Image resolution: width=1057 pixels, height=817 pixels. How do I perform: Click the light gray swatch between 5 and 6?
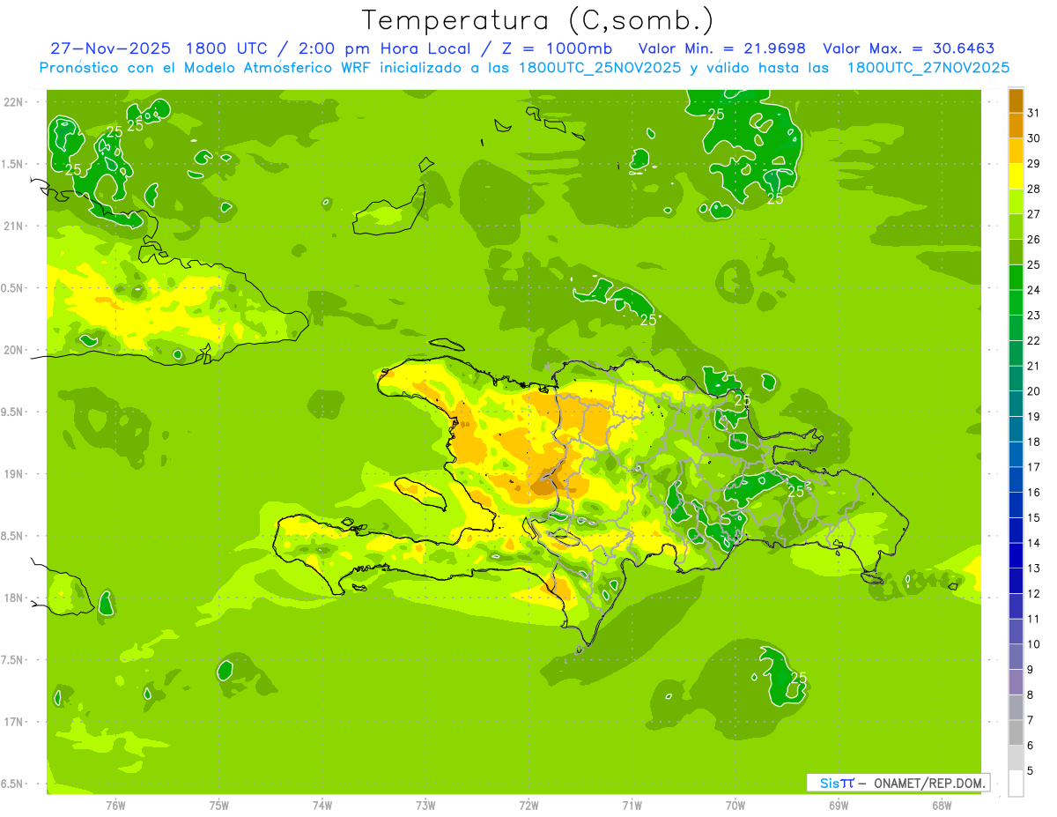1016,758
